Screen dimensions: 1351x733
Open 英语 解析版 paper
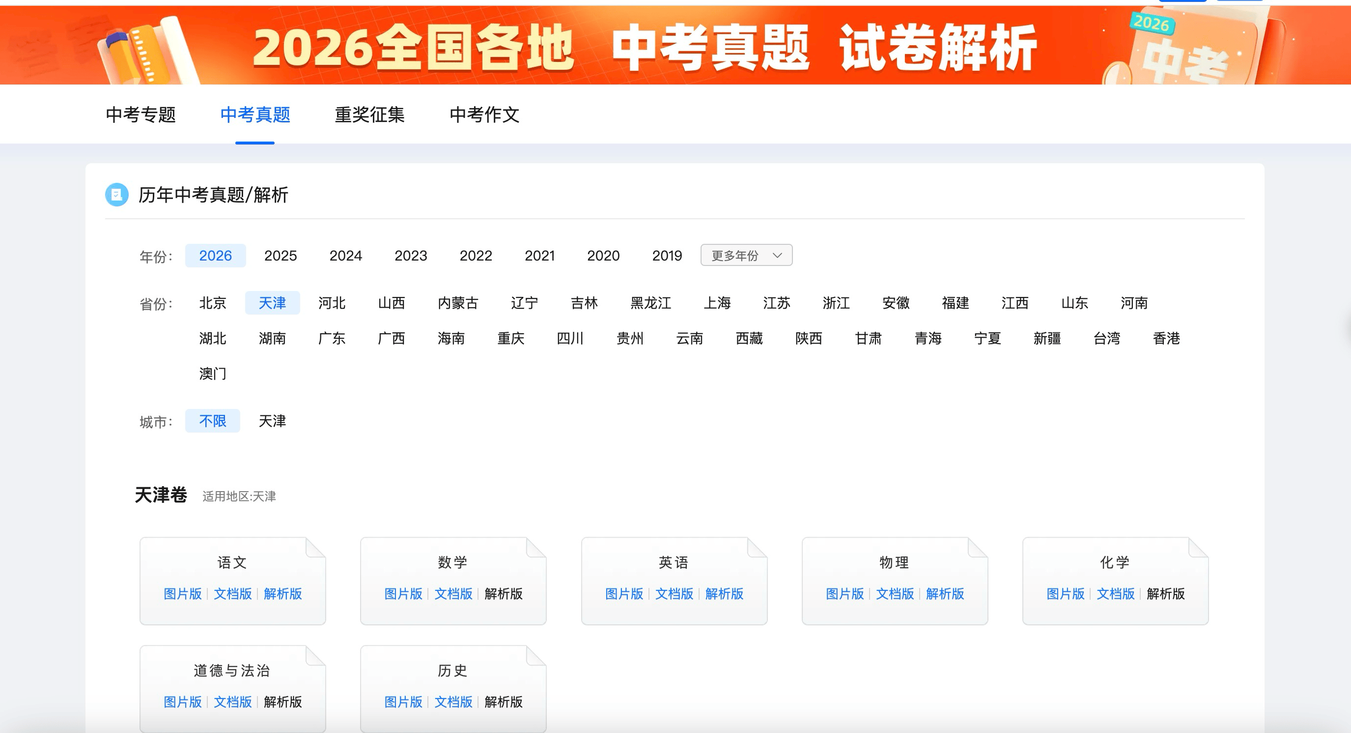[x=724, y=594]
